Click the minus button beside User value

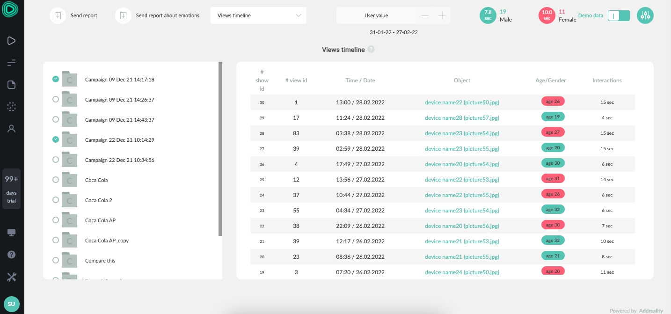(425, 15)
